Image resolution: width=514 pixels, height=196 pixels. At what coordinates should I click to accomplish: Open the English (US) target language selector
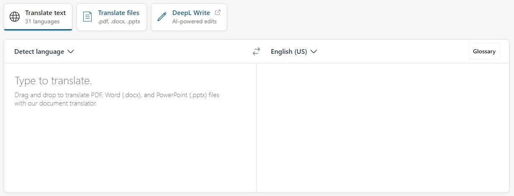point(289,52)
